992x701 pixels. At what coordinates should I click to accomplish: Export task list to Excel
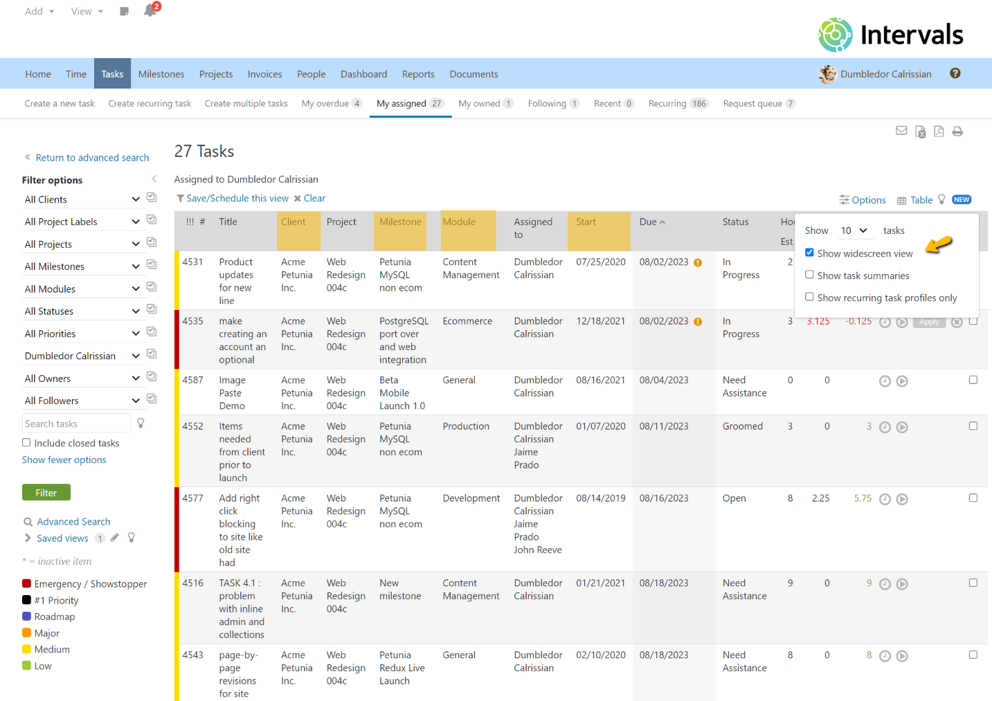920,131
